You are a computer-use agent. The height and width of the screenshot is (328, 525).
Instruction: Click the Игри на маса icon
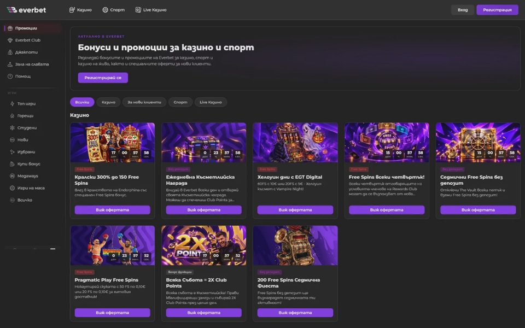13,188
